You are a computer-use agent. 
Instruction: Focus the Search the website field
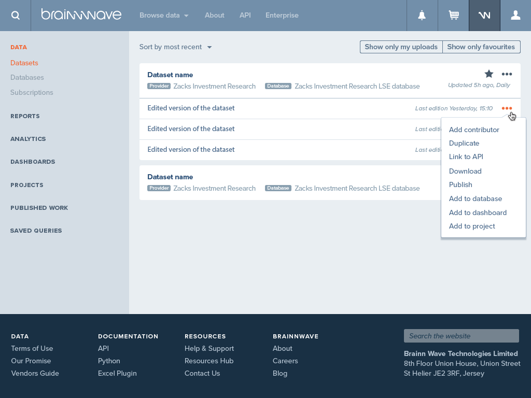click(x=461, y=336)
